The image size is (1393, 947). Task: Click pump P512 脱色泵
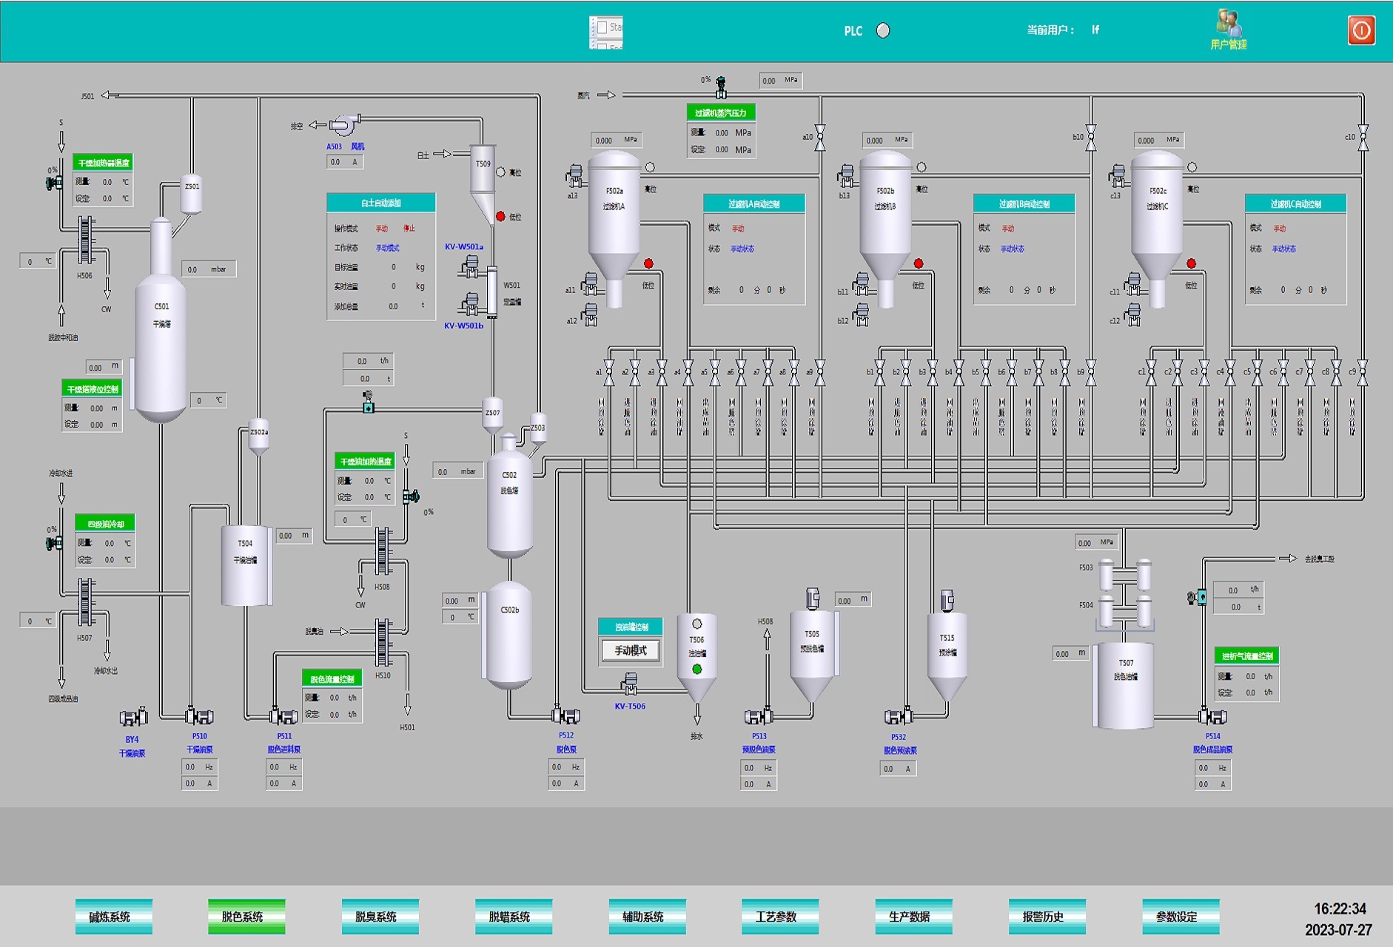[x=566, y=715]
